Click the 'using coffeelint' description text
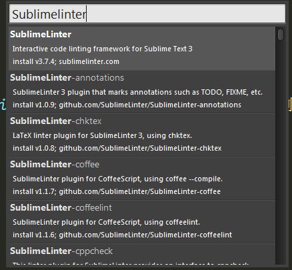Screen dimensions: 292x270 (106, 222)
